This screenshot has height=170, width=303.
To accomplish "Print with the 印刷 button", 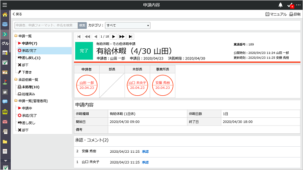I will tap(295, 14).
